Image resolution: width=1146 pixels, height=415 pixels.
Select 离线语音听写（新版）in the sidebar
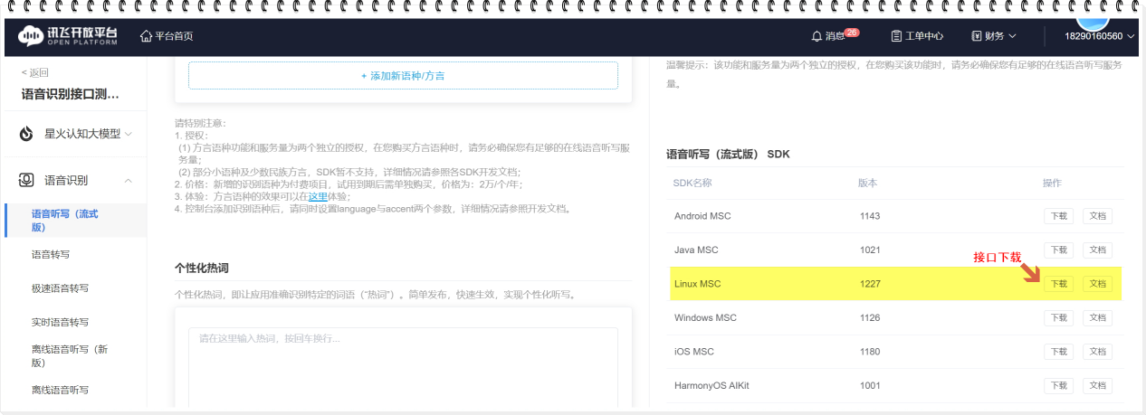71,355
